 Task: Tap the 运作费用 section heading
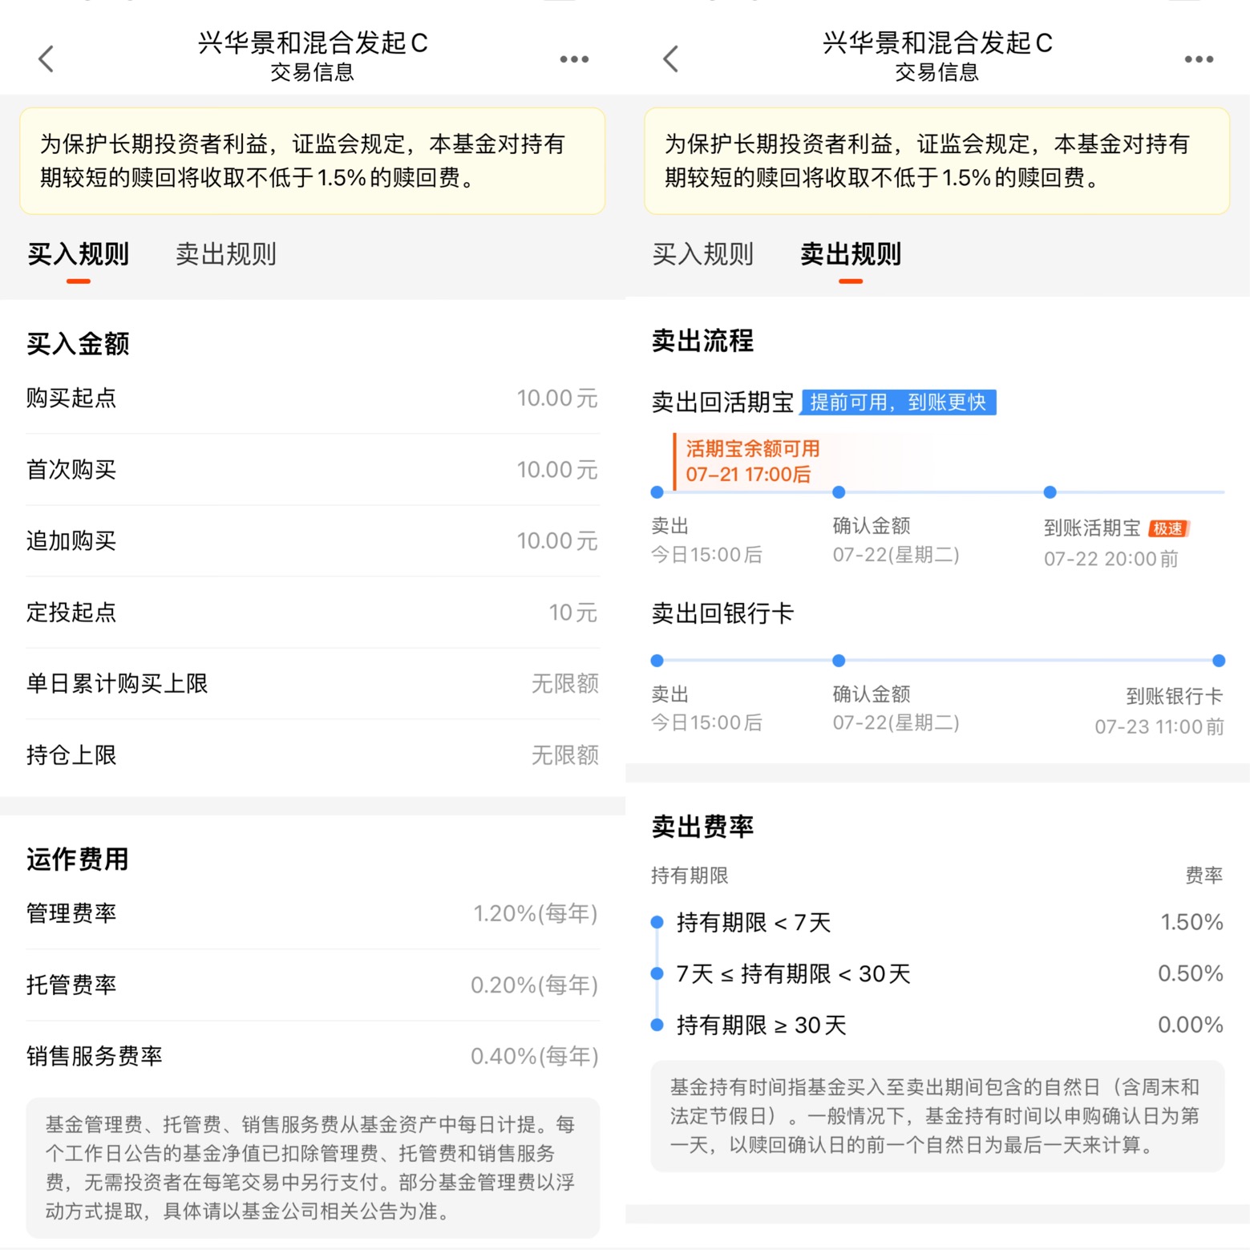78,860
